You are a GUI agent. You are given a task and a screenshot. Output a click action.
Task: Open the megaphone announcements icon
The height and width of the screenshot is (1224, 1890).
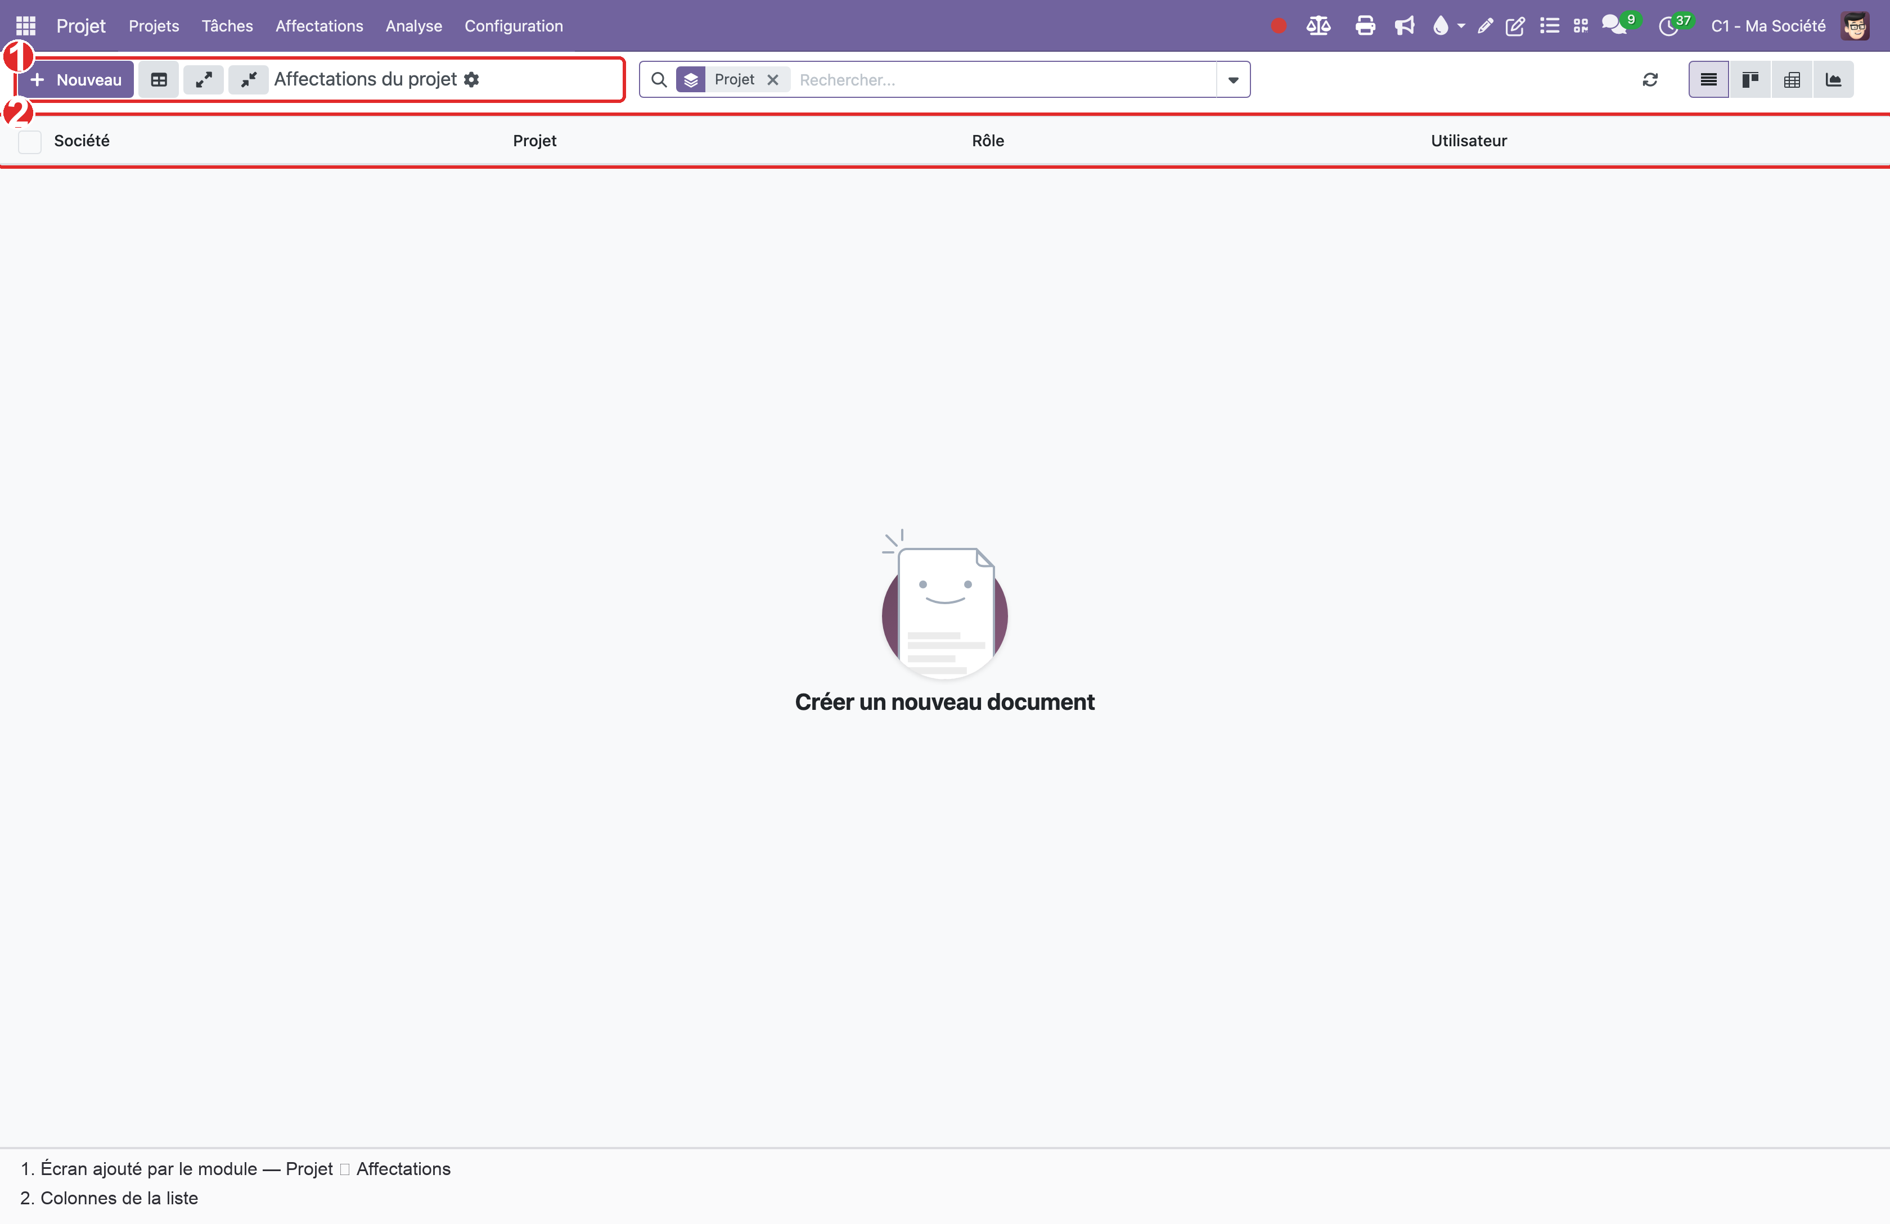[1404, 26]
